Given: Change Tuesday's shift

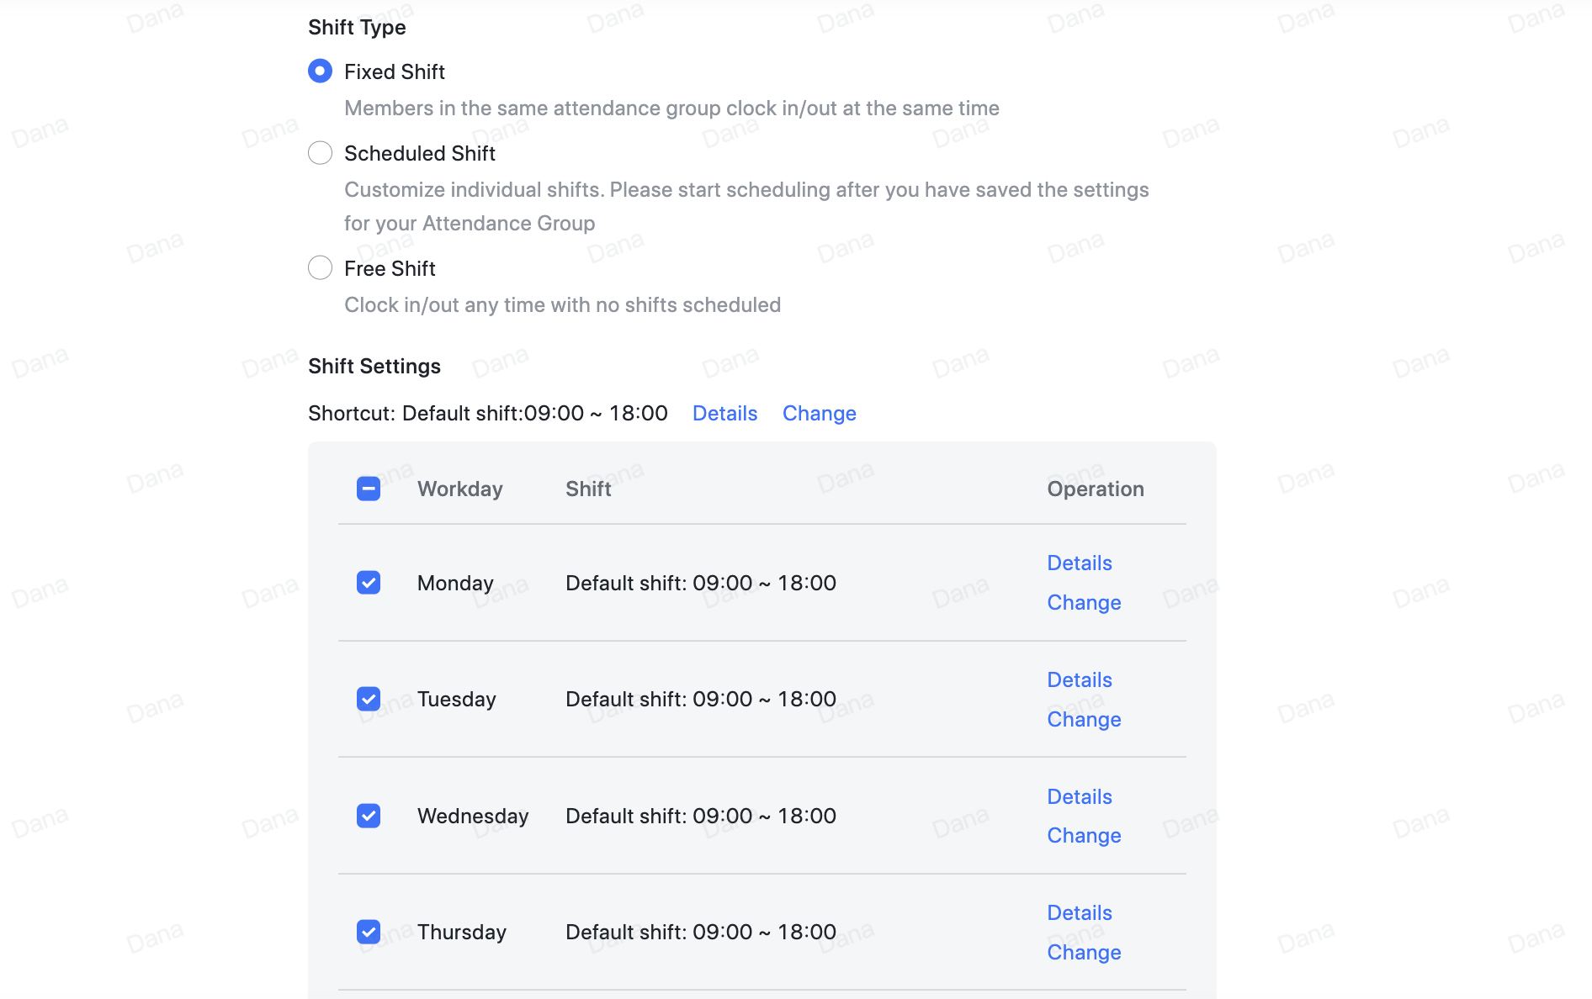Looking at the screenshot, I should tap(1084, 719).
